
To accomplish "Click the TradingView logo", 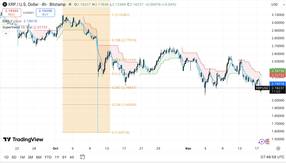I will [23, 139].
